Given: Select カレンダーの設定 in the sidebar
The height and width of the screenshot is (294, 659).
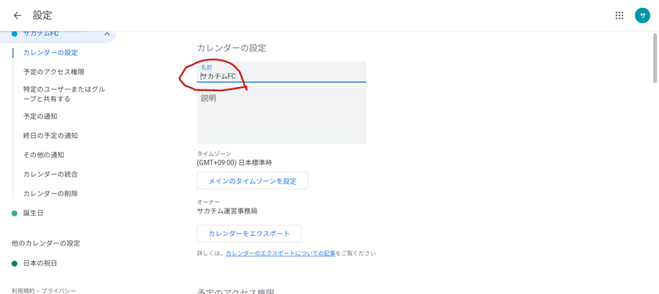Looking at the screenshot, I should pos(50,53).
